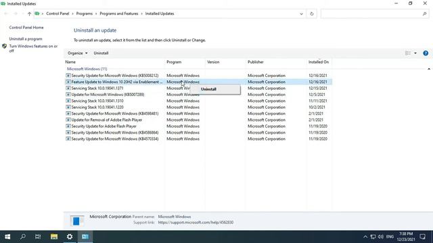Click icon of Update for Removal of Adobe Flash
Viewport: 433px width, 243px height.
[x=68, y=120]
